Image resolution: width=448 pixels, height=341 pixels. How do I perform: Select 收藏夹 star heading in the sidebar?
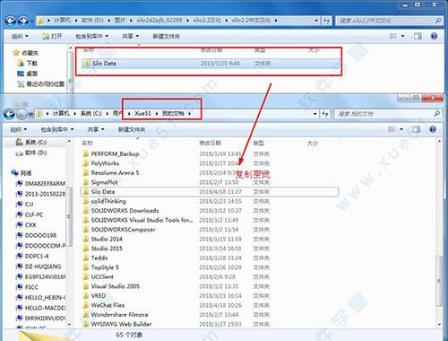[x=26, y=53]
